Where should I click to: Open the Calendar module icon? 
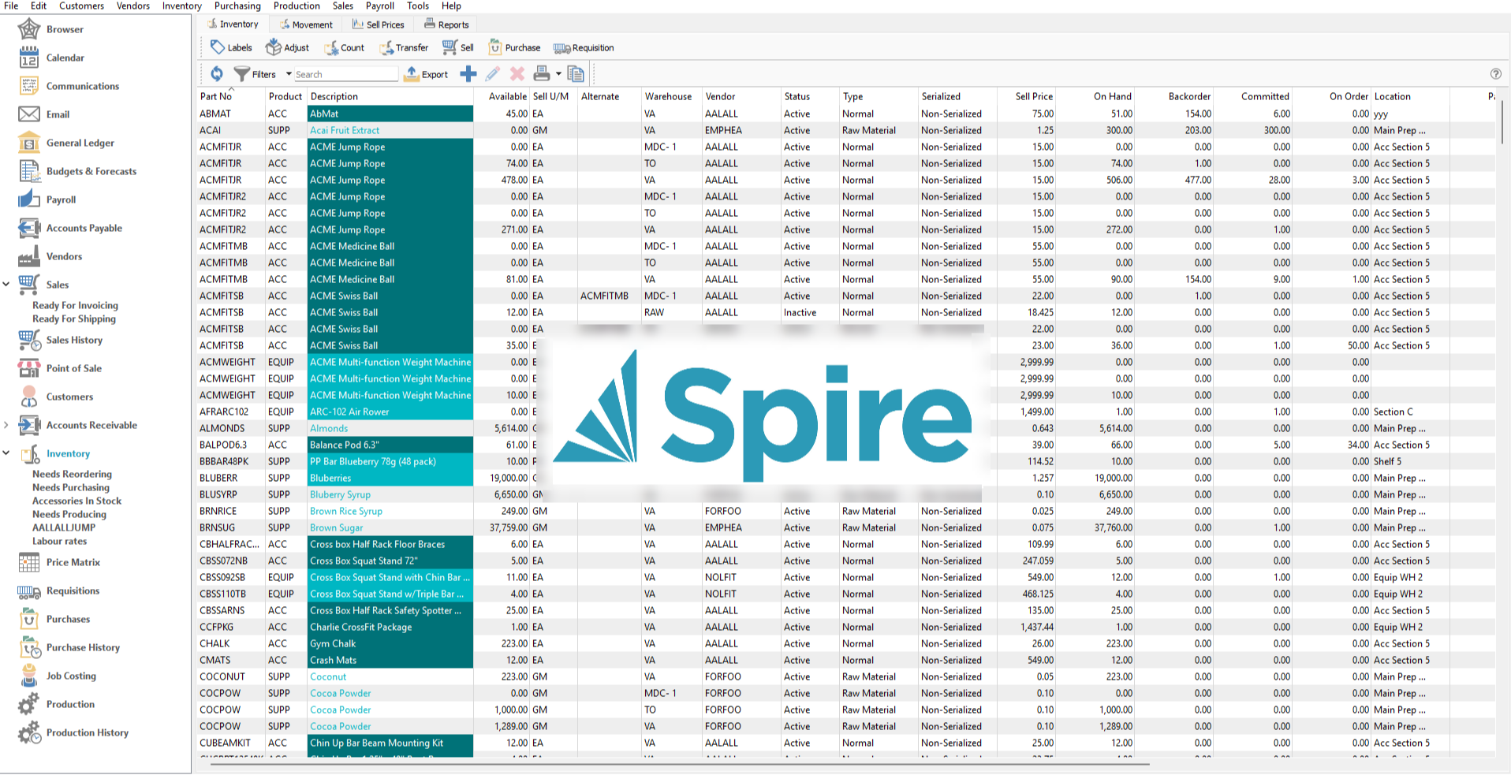coord(29,58)
